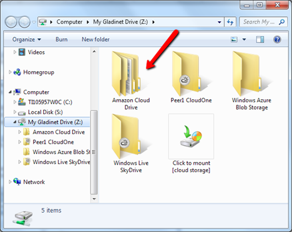This screenshot has width=292, height=232.
Task: Click the computer icon in address bar
Action: [43, 22]
